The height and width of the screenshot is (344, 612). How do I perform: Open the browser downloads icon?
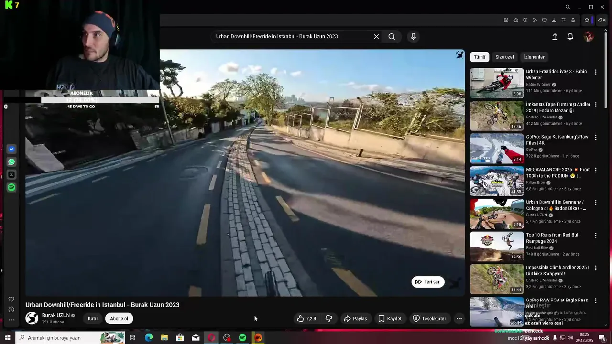click(x=554, y=20)
